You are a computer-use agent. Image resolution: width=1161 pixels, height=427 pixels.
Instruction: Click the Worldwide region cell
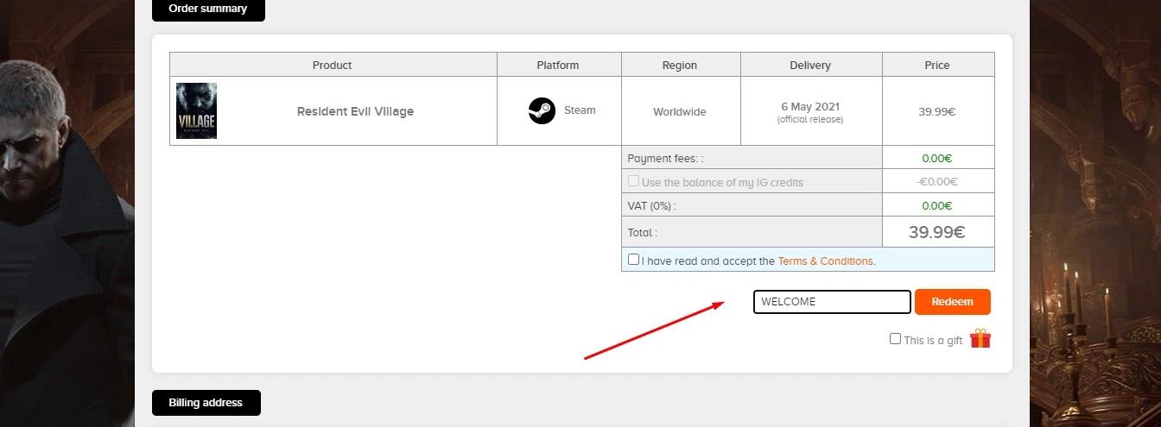pyautogui.click(x=680, y=111)
